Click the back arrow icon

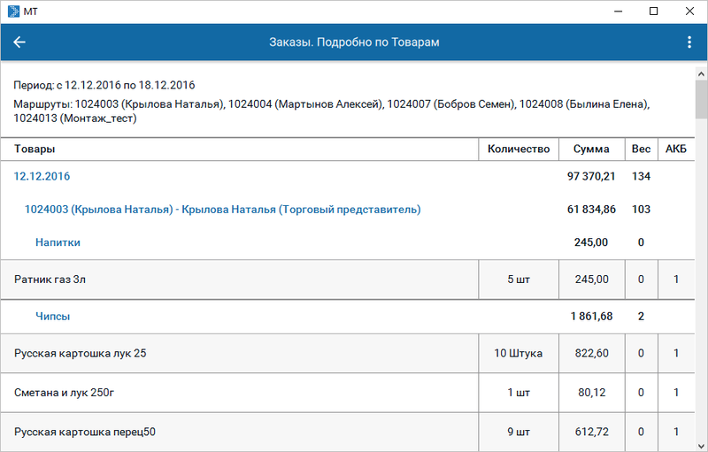tap(19, 42)
